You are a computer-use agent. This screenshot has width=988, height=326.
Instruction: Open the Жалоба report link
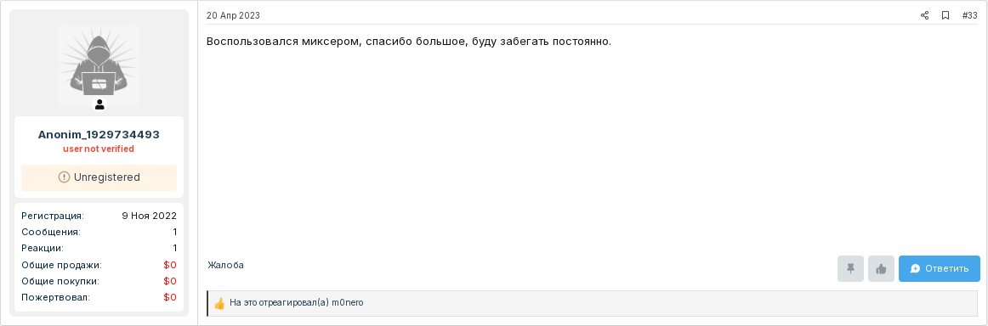[x=225, y=265]
